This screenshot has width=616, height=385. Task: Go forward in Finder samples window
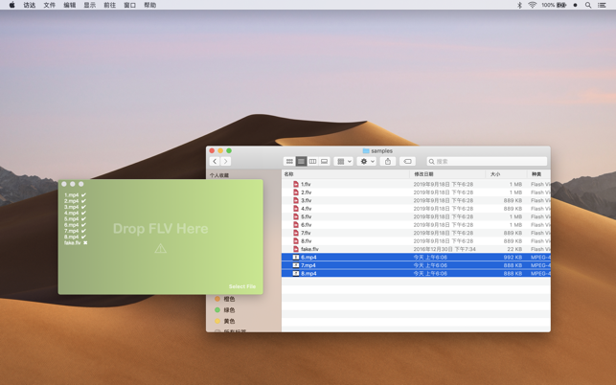(226, 162)
